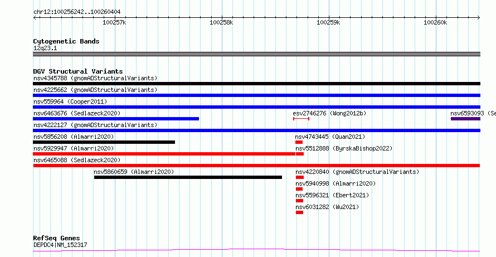The width and height of the screenshot is (496, 257).
Task: Open the esv2746276 (Wong2012b) label
Action: click(x=329, y=113)
